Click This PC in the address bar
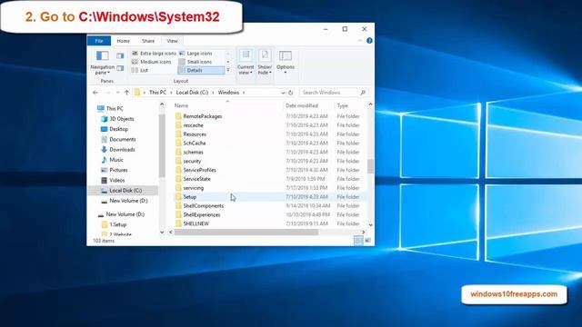This screenshot has height=327, width=582. coord(157,93)
